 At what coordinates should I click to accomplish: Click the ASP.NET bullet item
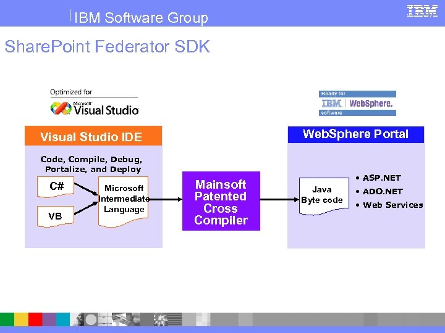coord(379,178)
